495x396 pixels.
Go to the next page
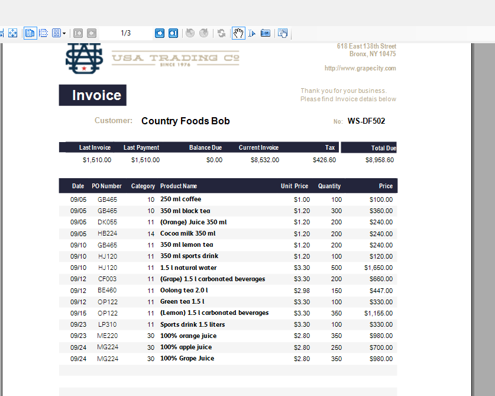pyautogui.click(x=160, y=33)
